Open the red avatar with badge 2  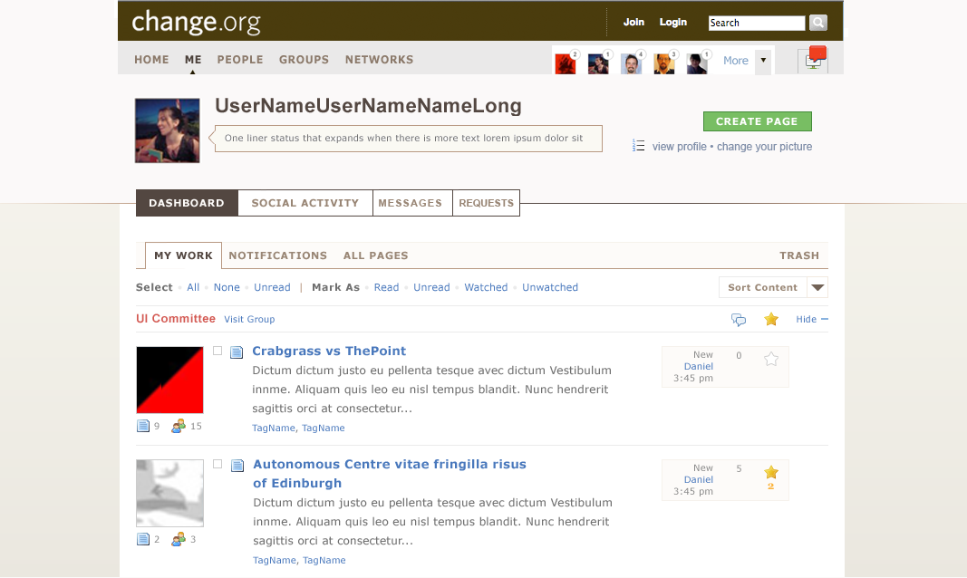(x=566, y=63)
